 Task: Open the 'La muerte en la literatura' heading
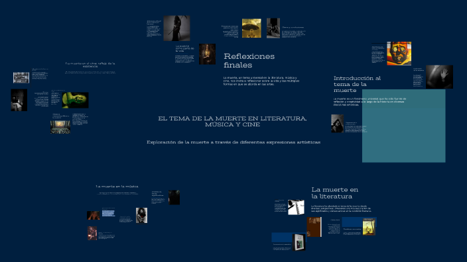335,193
